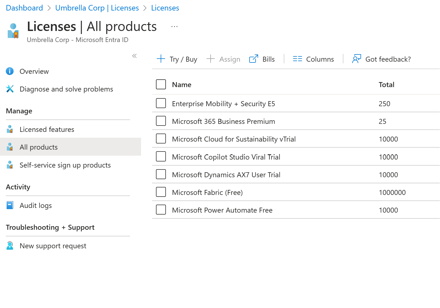Click the Try / Buy button
Viewport: 440px width, 308px height.
coord(177,59)
